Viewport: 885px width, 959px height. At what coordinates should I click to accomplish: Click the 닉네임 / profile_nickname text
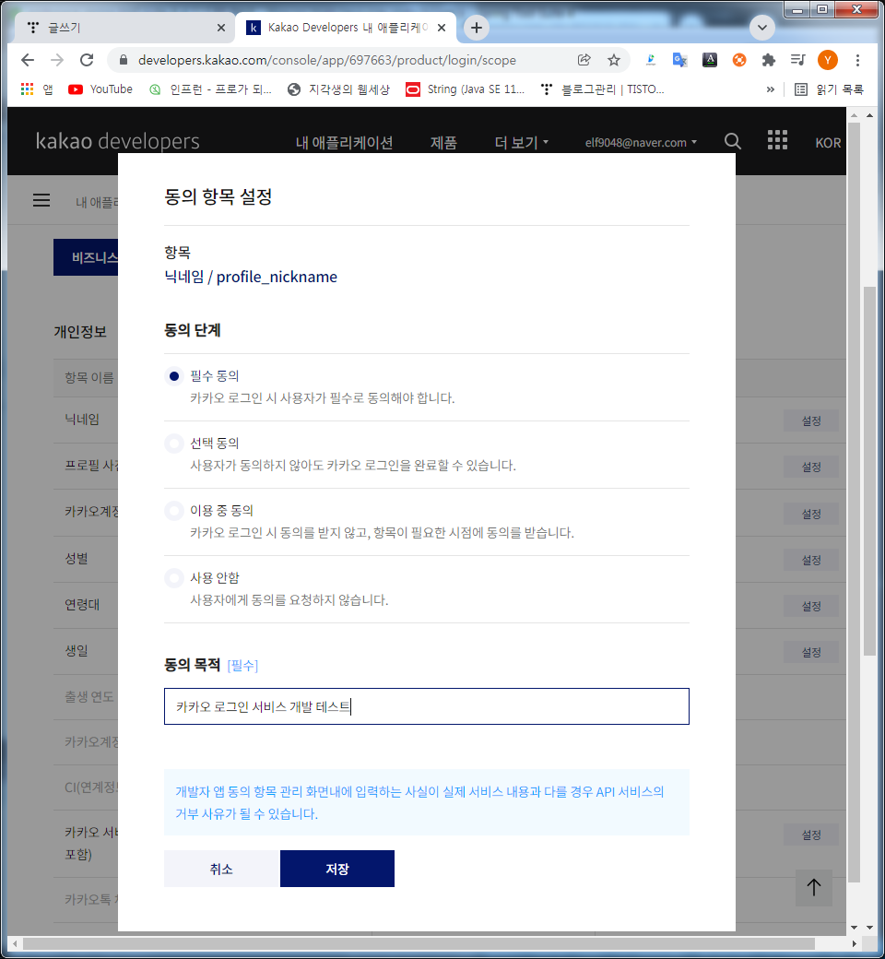click(251, 277)
